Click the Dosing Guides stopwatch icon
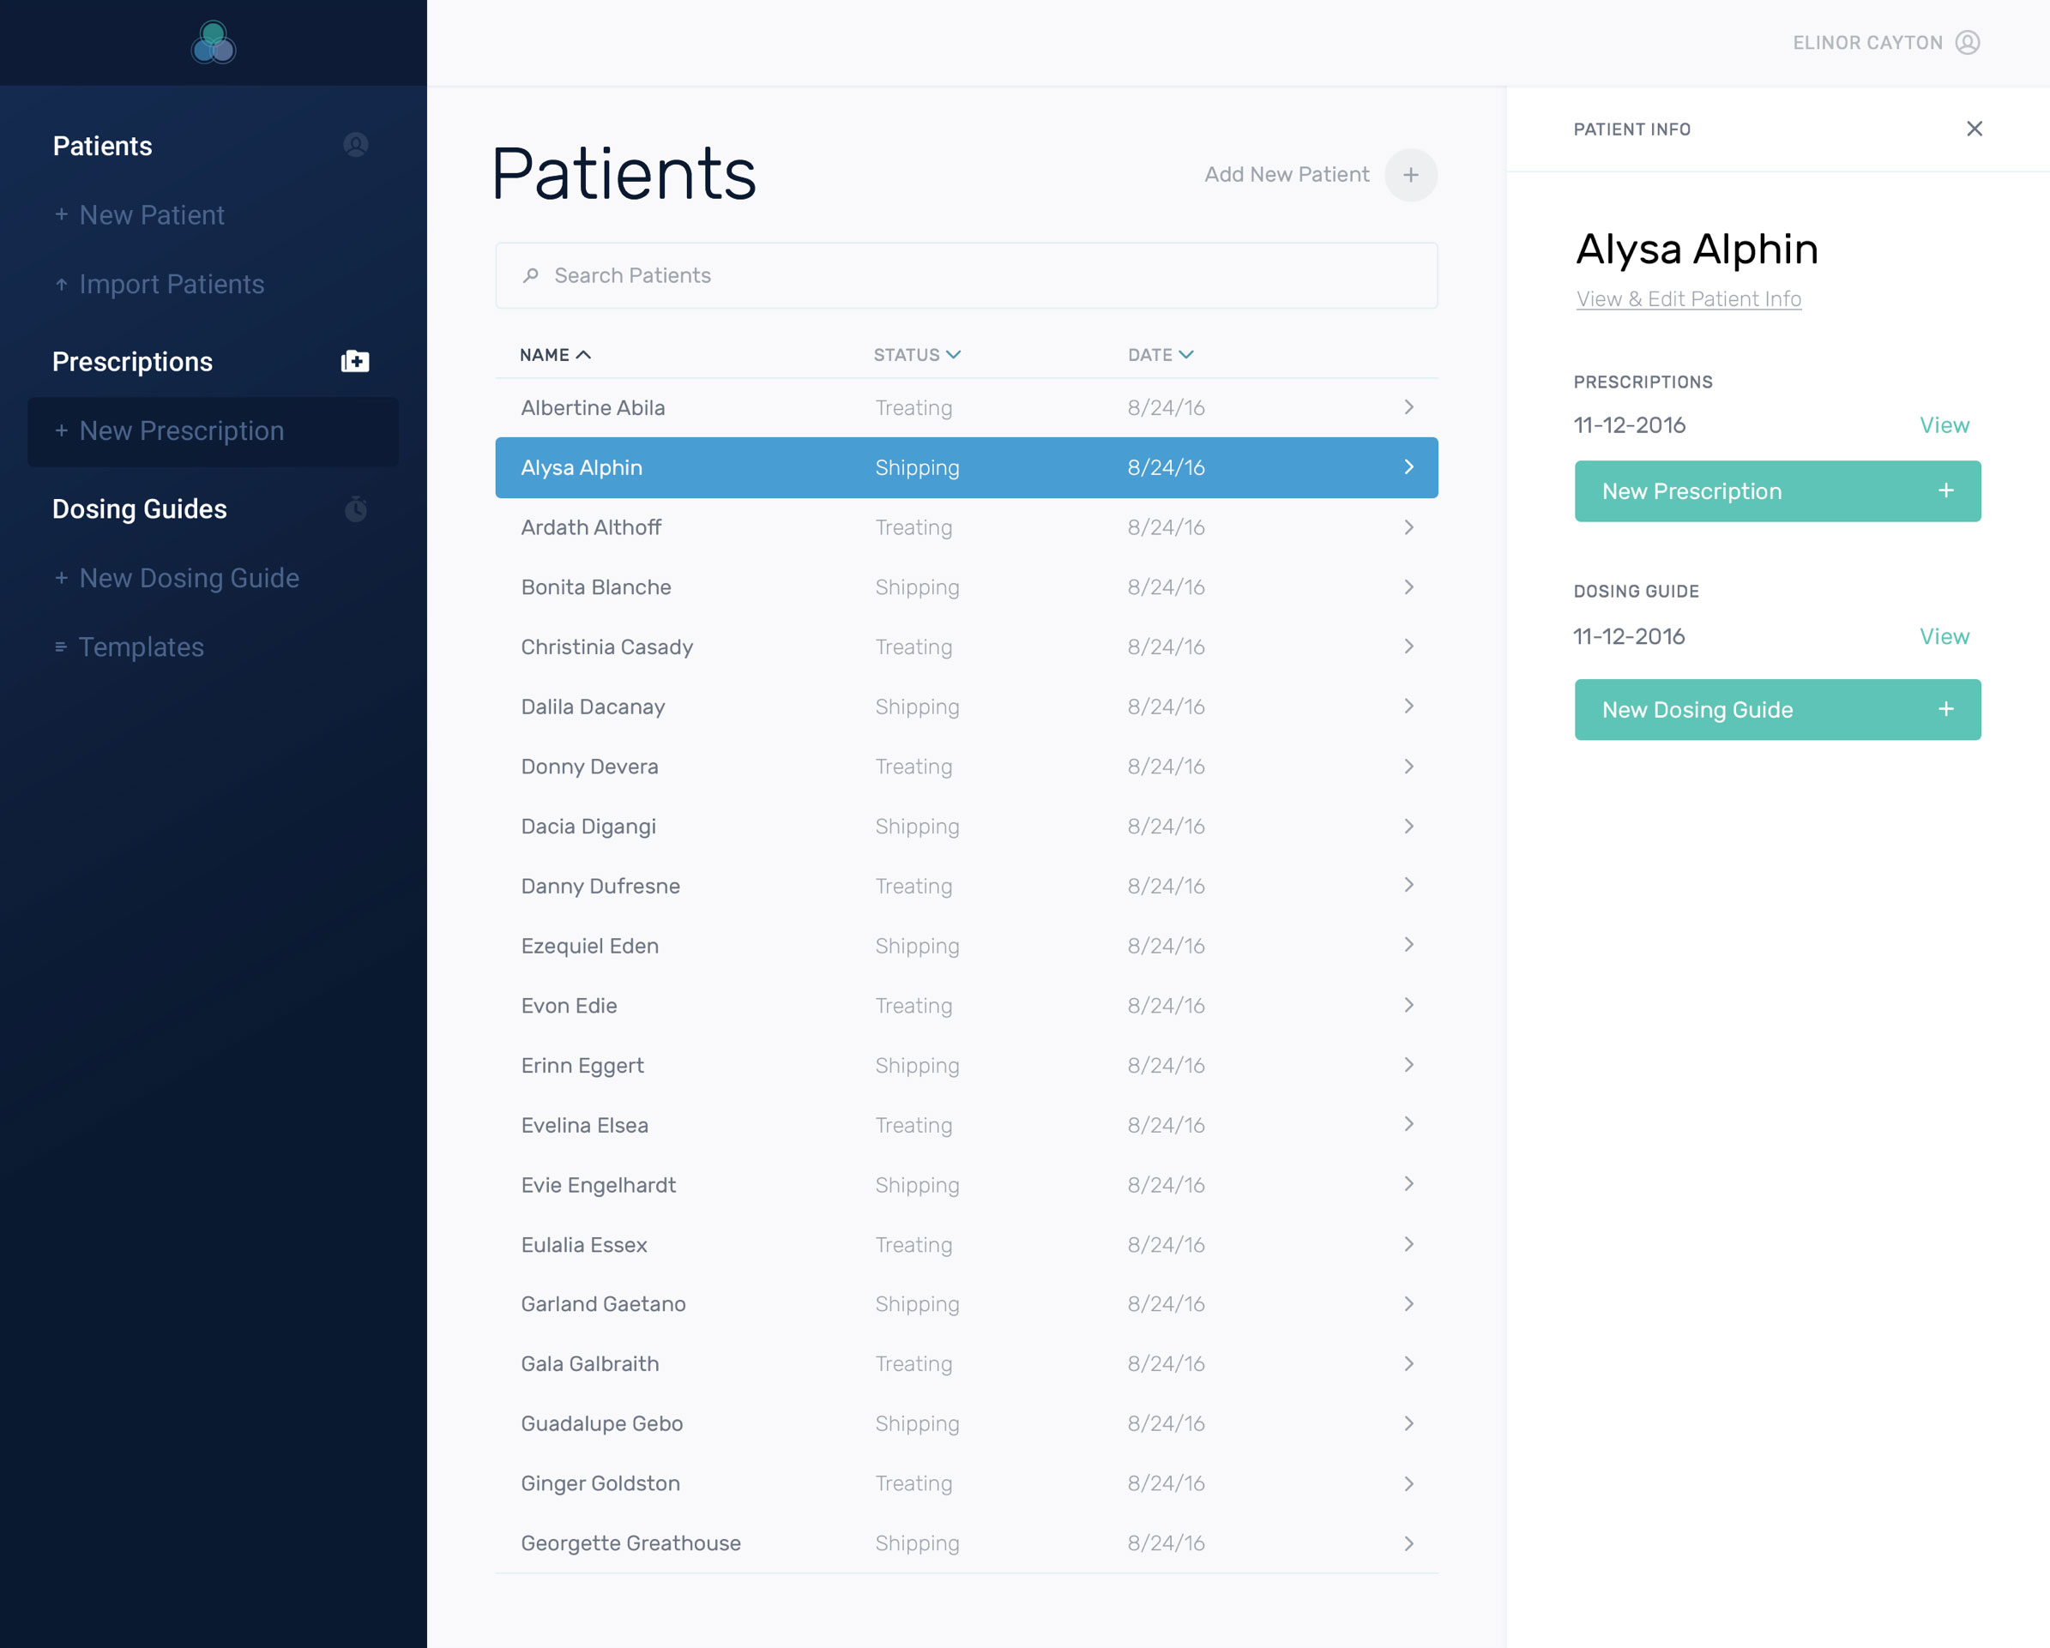The height and width of the screenshot is (1648, 2050). pyautogui.click(x=356, y=508)
